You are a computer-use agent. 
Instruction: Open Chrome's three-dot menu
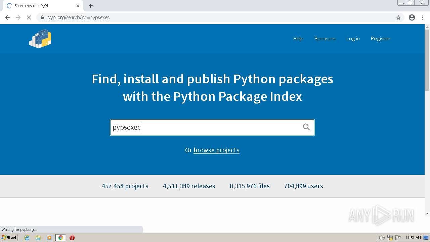423,17
